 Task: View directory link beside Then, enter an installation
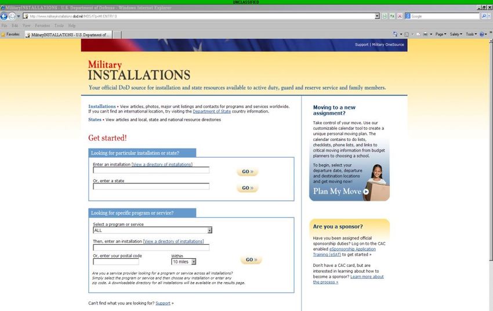173,241
